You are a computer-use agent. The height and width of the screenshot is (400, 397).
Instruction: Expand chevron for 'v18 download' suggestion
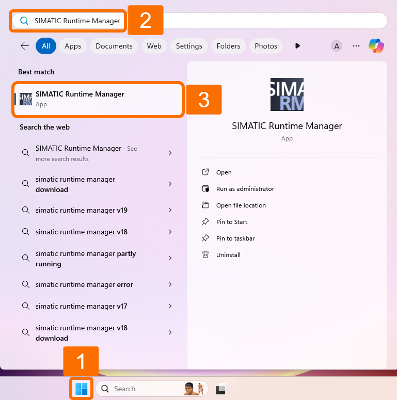[x=170, y=332]
